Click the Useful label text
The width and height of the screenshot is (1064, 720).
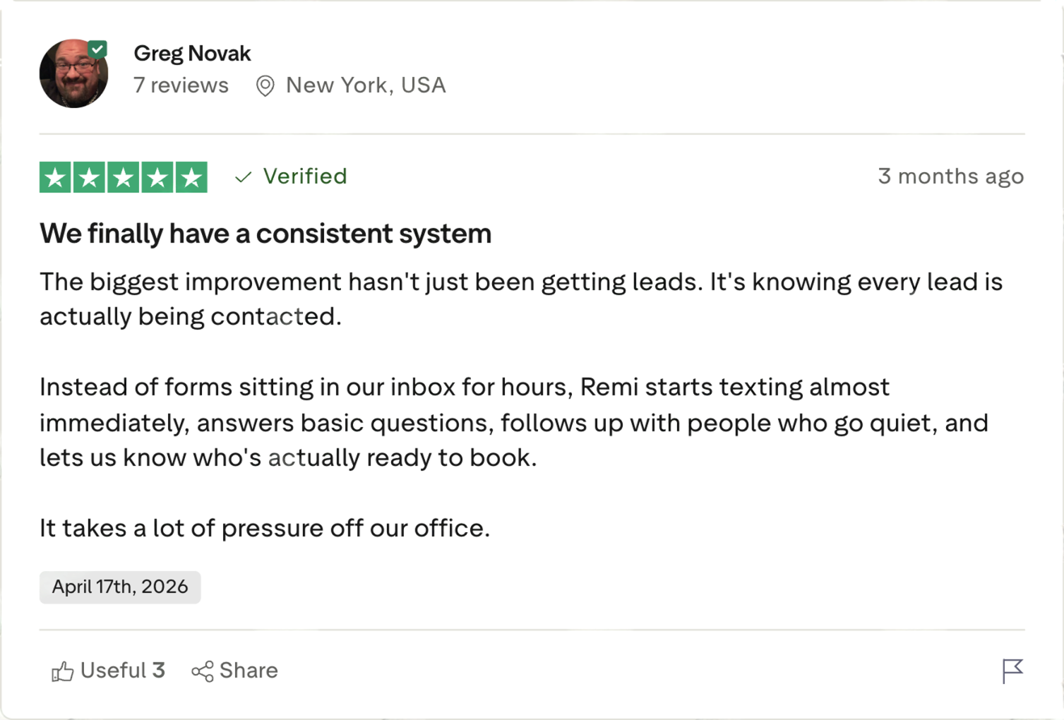coord(113,671)
